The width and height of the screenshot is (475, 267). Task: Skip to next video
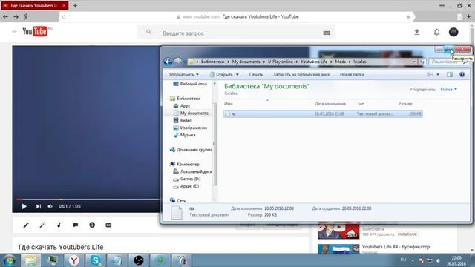tap(38, 206)
